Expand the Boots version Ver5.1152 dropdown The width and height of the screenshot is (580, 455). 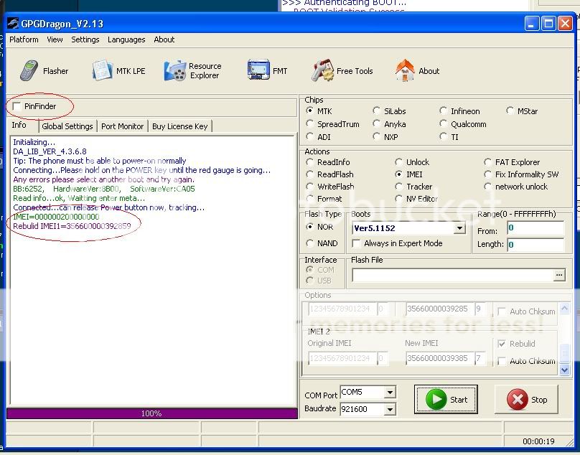tap(459, 228)
